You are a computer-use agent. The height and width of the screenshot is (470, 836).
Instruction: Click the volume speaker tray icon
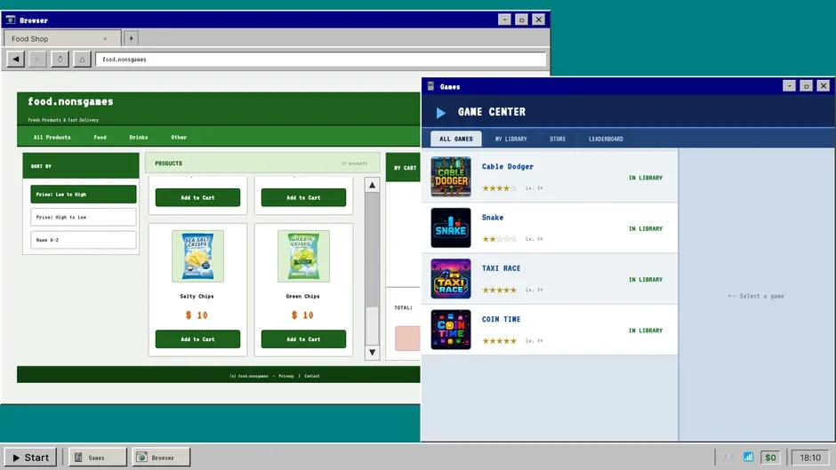[x=729, y=457]
